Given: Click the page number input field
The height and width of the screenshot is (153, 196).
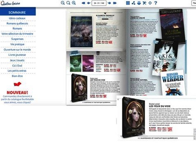Looking at the screenshot, I should coord(99,3).
